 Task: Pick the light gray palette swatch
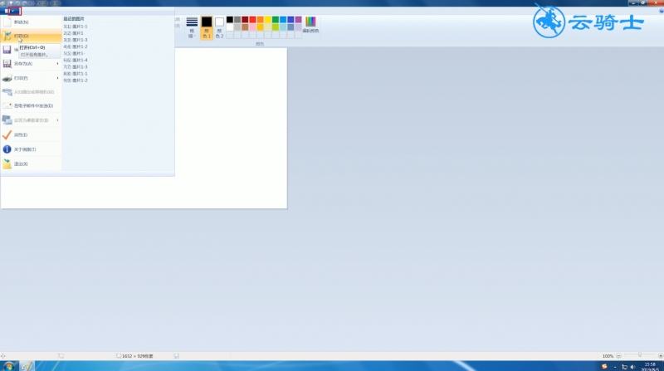[237, 27]
